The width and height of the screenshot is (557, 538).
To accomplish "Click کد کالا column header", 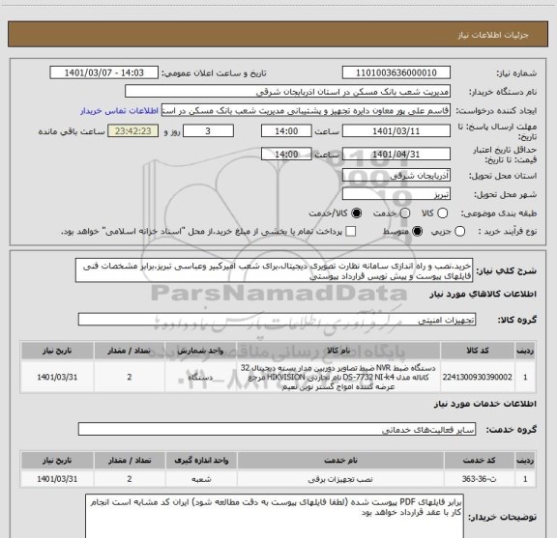I will click(x=478, y=351).
